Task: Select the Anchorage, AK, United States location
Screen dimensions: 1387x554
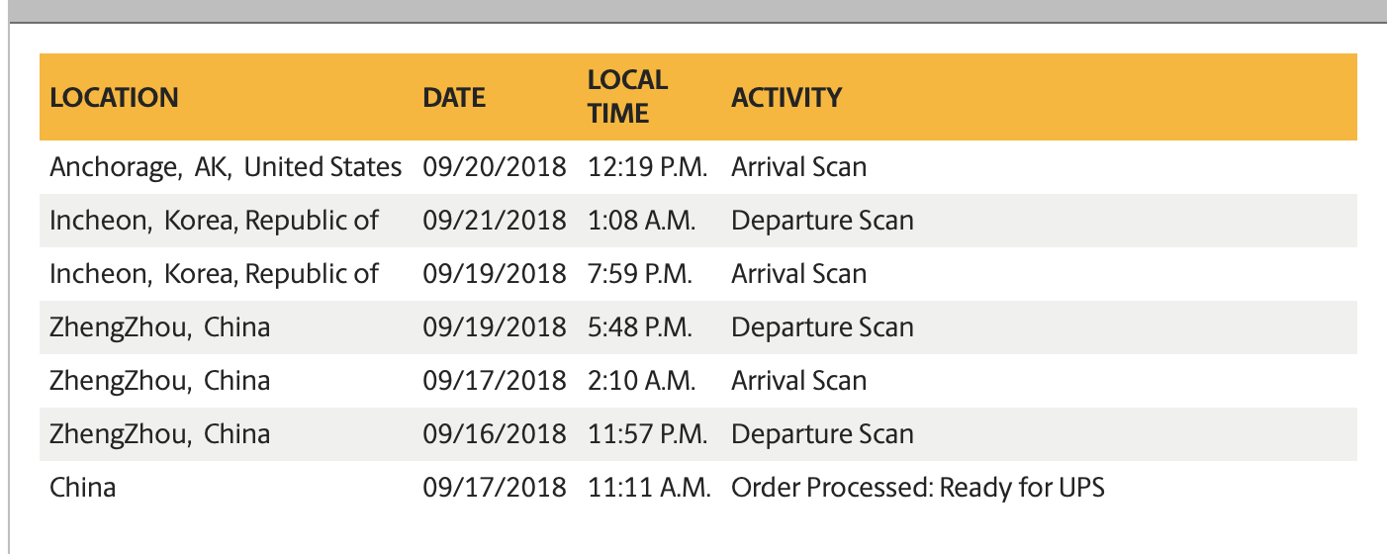Action: click(227, 167)
